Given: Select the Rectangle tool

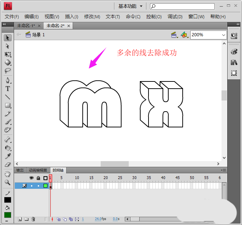Looking at the screenshot, I should 8,105.
